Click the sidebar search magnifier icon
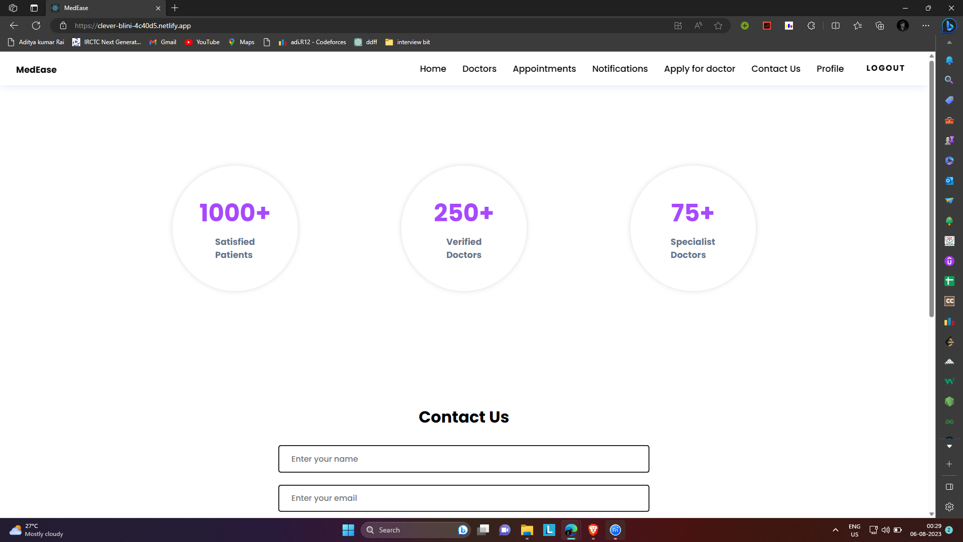 (949, 80)
